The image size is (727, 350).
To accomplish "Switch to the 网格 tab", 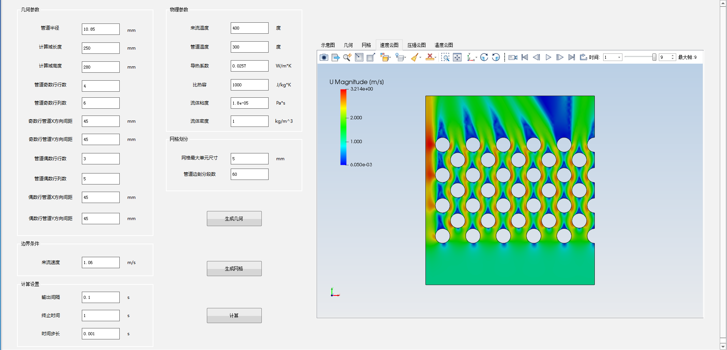I will pyautogui.click(x=366, y=45).
